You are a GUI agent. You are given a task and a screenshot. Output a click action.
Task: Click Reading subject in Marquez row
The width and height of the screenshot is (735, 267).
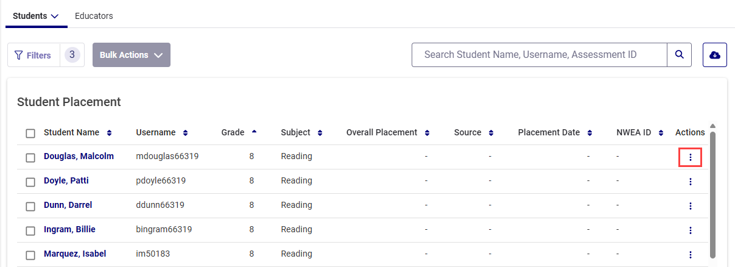[x=297, y=254]
